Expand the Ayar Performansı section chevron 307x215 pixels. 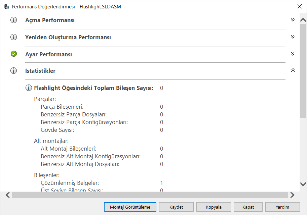click(293, 54)
